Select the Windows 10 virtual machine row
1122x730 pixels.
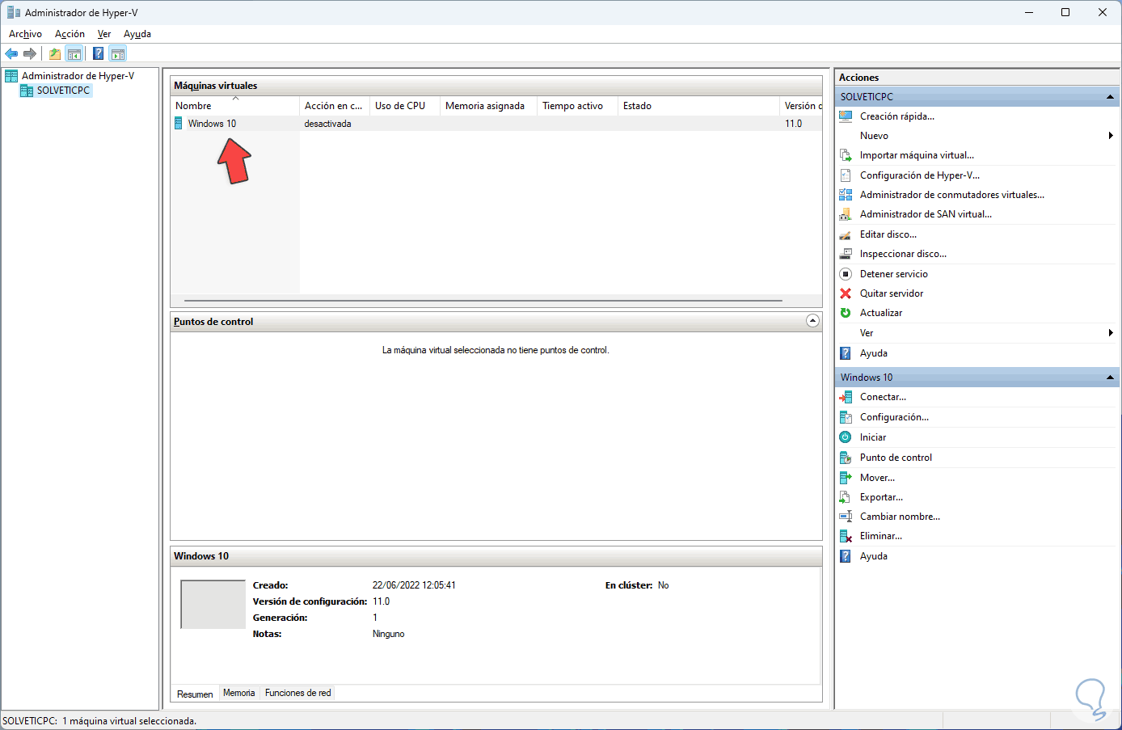coord(496,124)
